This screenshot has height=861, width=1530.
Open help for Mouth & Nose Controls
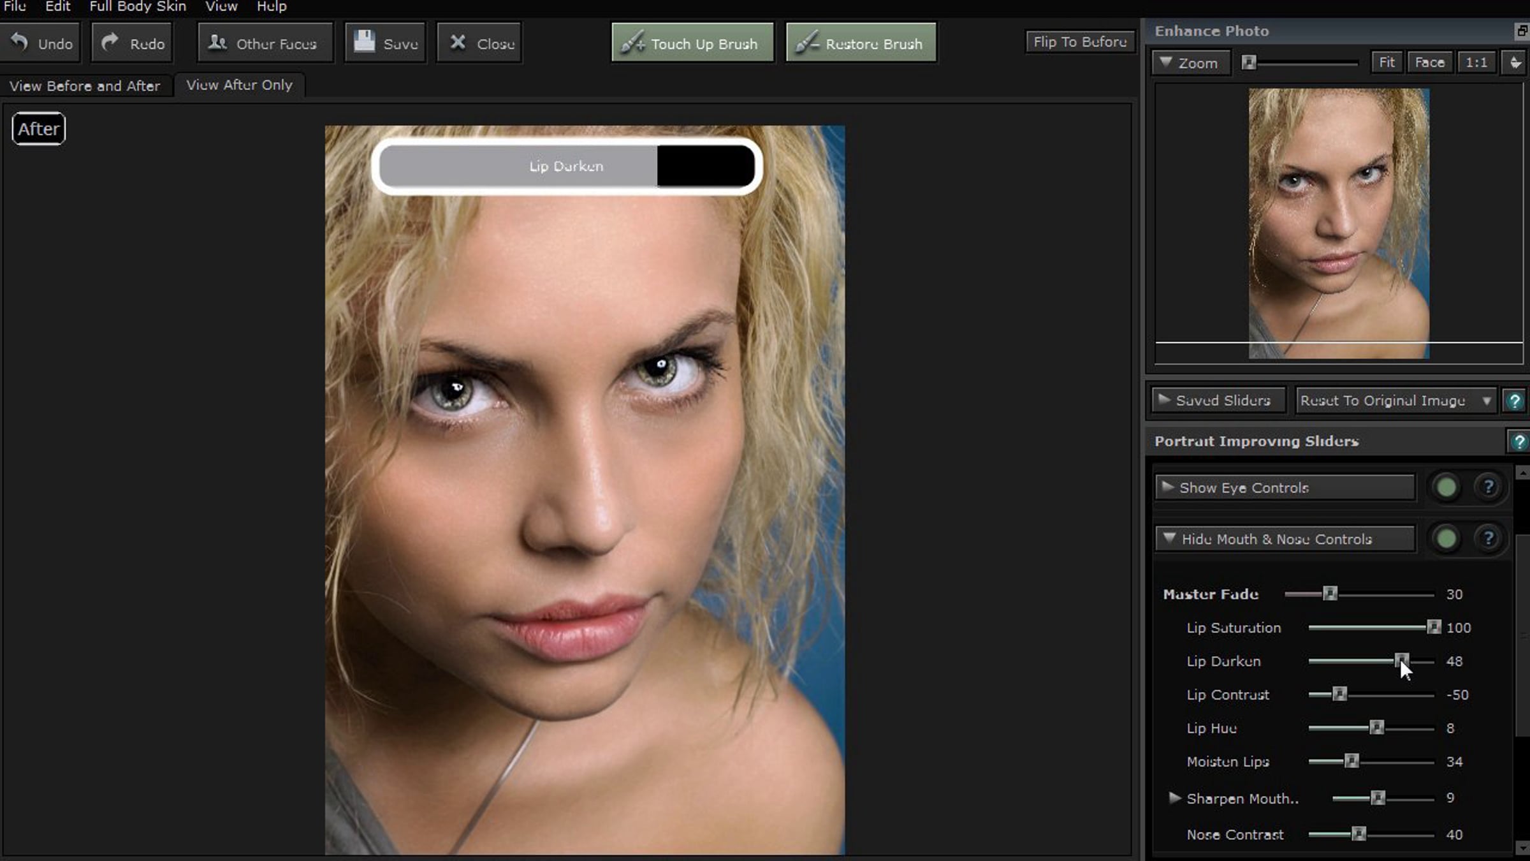(1488, 539)
